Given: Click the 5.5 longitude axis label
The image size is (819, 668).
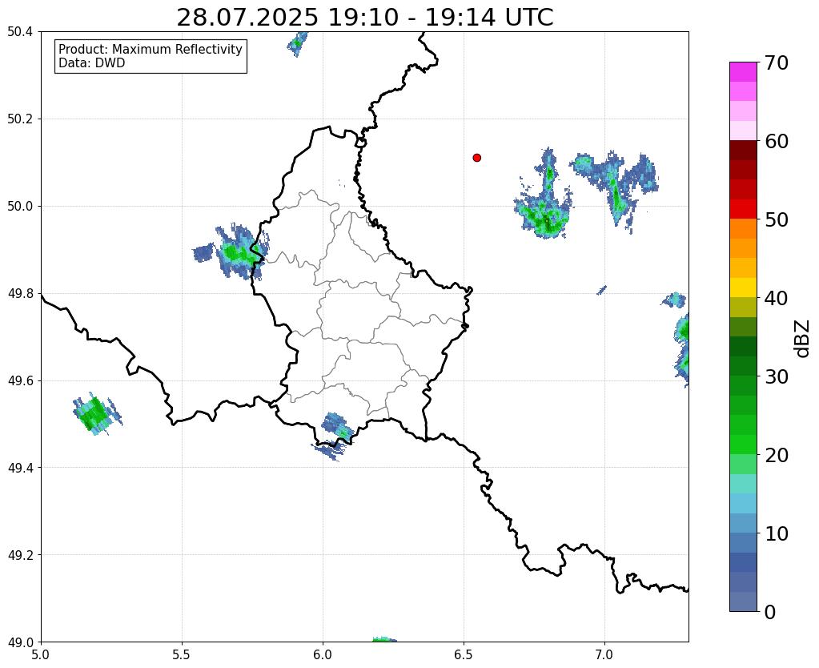Looking at the screenshot, I should click(x=182, y=655).
